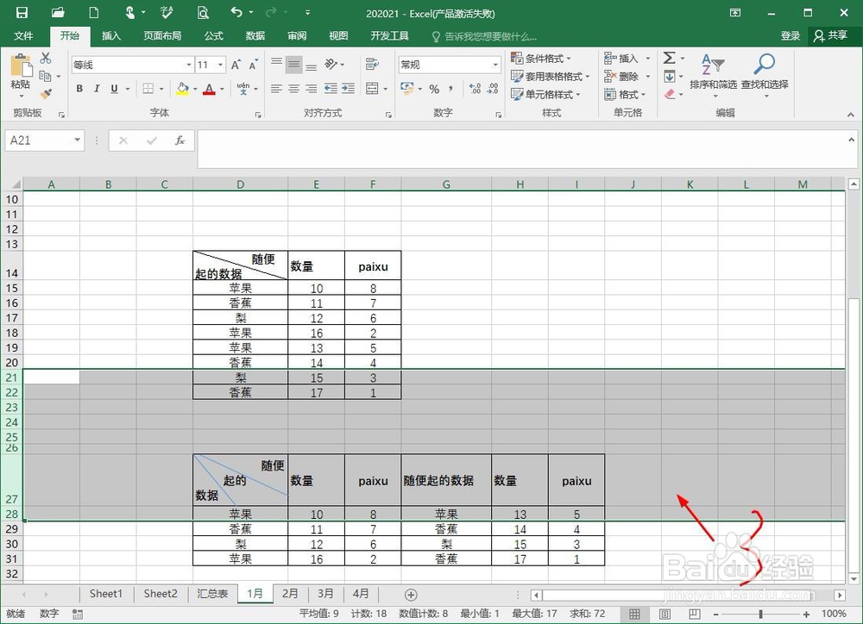
Task: Toggle wrap text
Action: pyautogui.click(x=372, y=65)
